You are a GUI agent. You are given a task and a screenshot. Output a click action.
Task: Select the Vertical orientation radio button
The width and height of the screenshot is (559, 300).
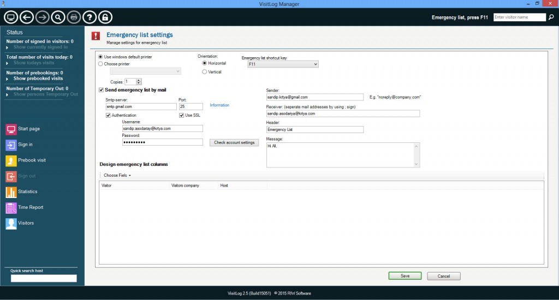[205, 72]
